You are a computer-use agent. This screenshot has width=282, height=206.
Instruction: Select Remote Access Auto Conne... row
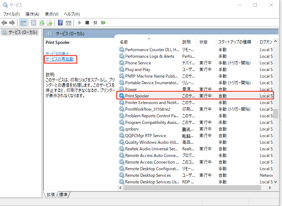click(196, 156)
